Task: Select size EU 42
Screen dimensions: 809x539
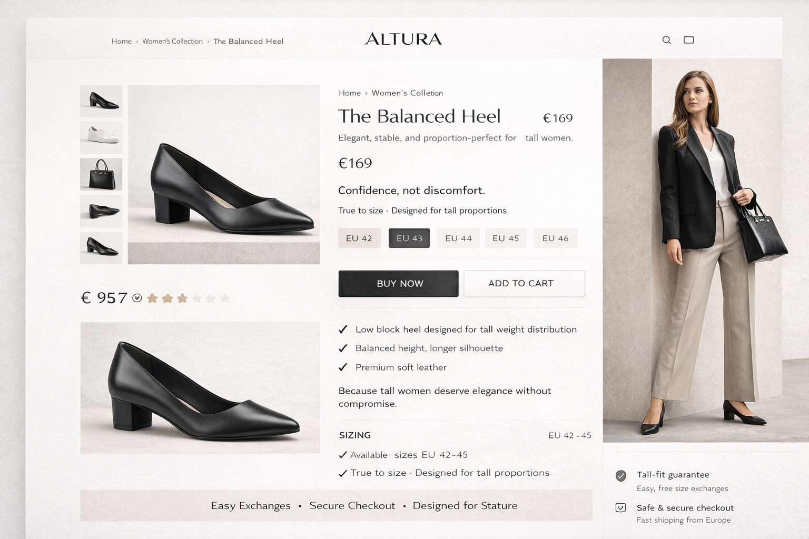Action: (x=359, y=238)
